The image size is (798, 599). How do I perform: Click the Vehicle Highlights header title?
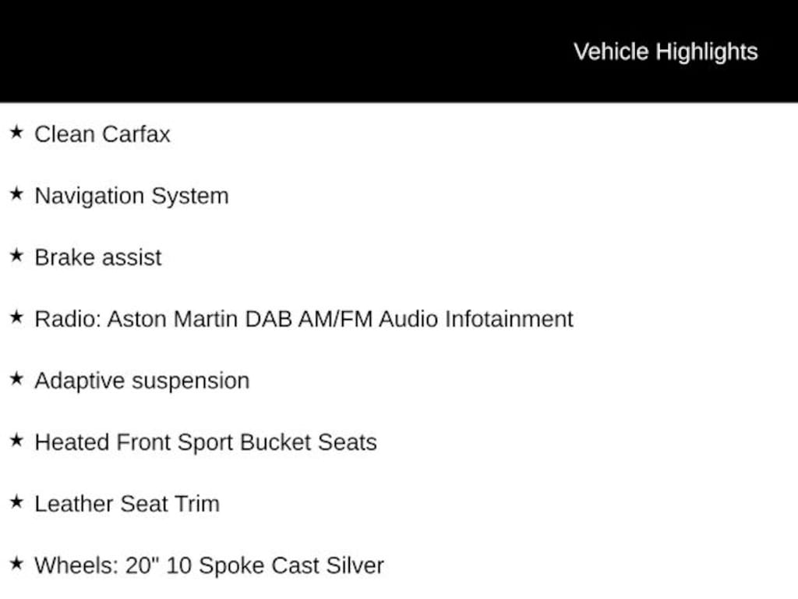[666, 51]
